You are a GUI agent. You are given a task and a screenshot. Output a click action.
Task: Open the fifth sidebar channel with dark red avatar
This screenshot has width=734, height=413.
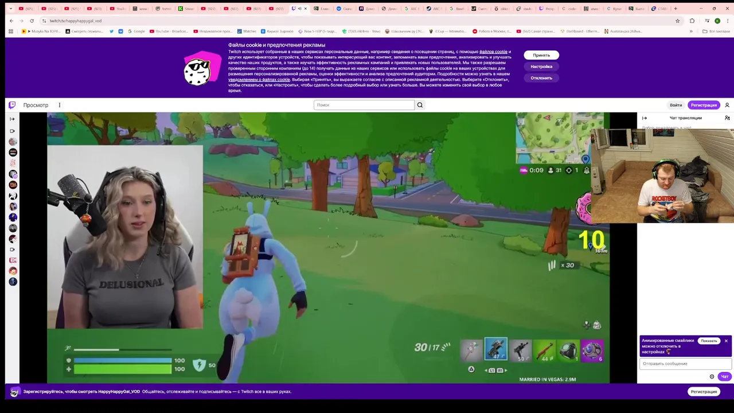pos(13,185)
